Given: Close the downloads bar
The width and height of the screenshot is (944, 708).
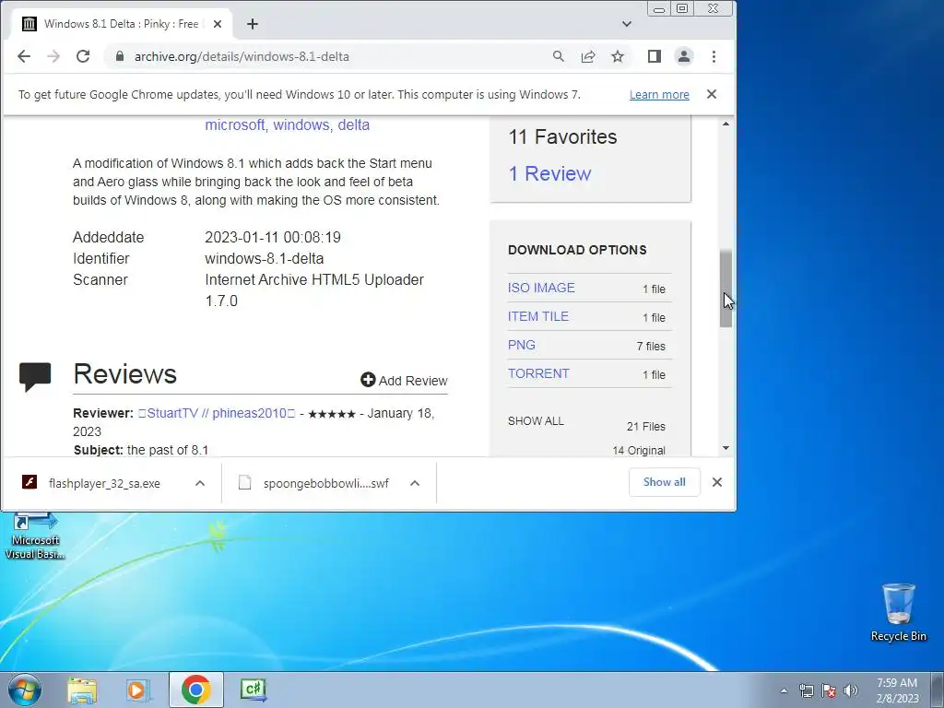Looking at the screenshot, I should click(x=717, y=482).
